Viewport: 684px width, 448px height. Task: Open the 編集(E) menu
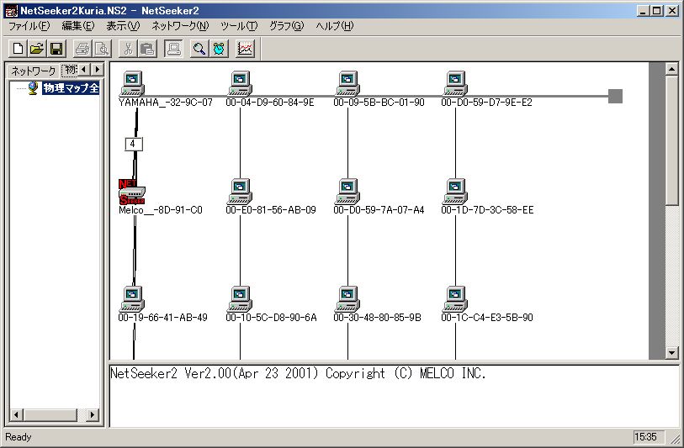tap(78, 26)
